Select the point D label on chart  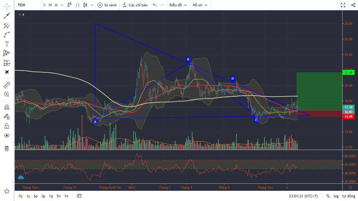(x=233, y=78)
